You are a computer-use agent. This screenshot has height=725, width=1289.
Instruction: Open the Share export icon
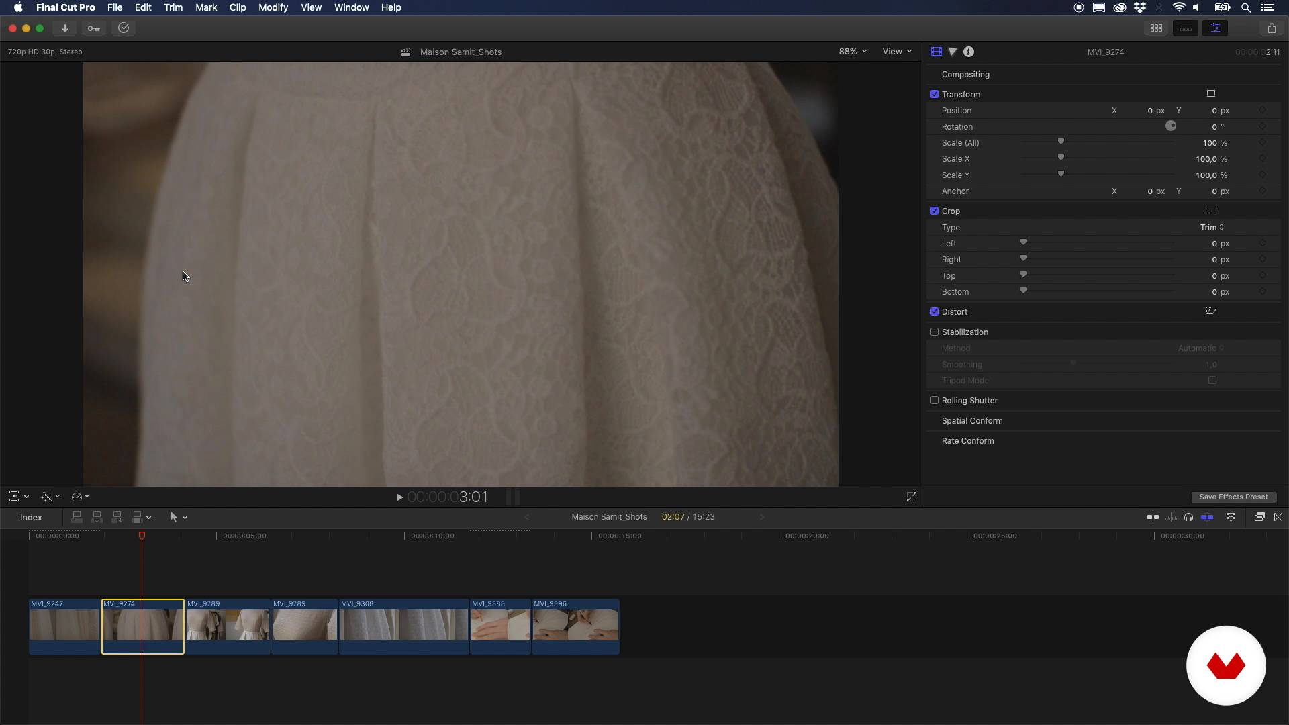click(x=1272, y=28)
